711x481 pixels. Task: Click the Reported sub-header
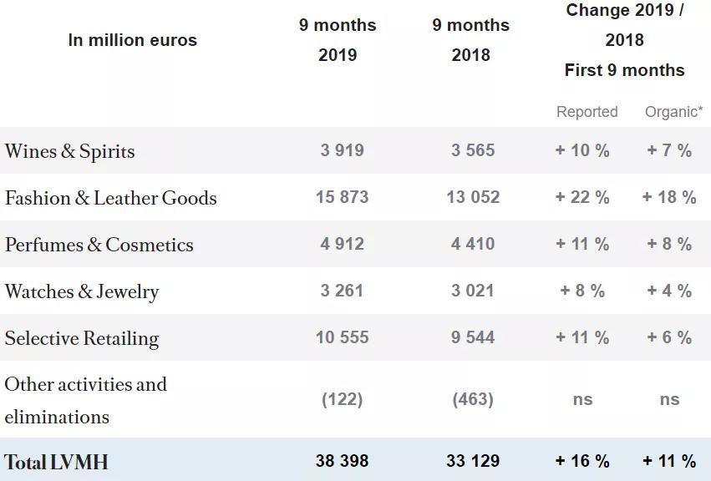587,112
